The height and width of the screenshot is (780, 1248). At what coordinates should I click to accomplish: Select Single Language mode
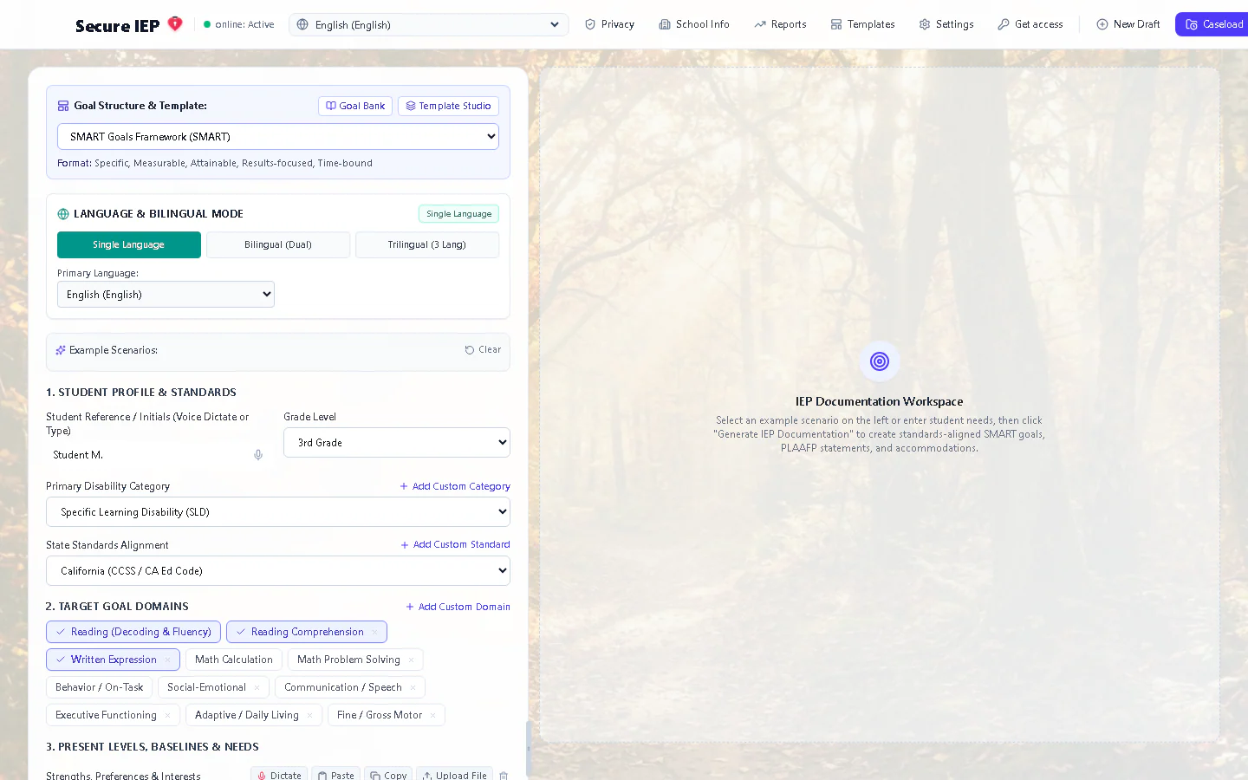pos(129,244)
